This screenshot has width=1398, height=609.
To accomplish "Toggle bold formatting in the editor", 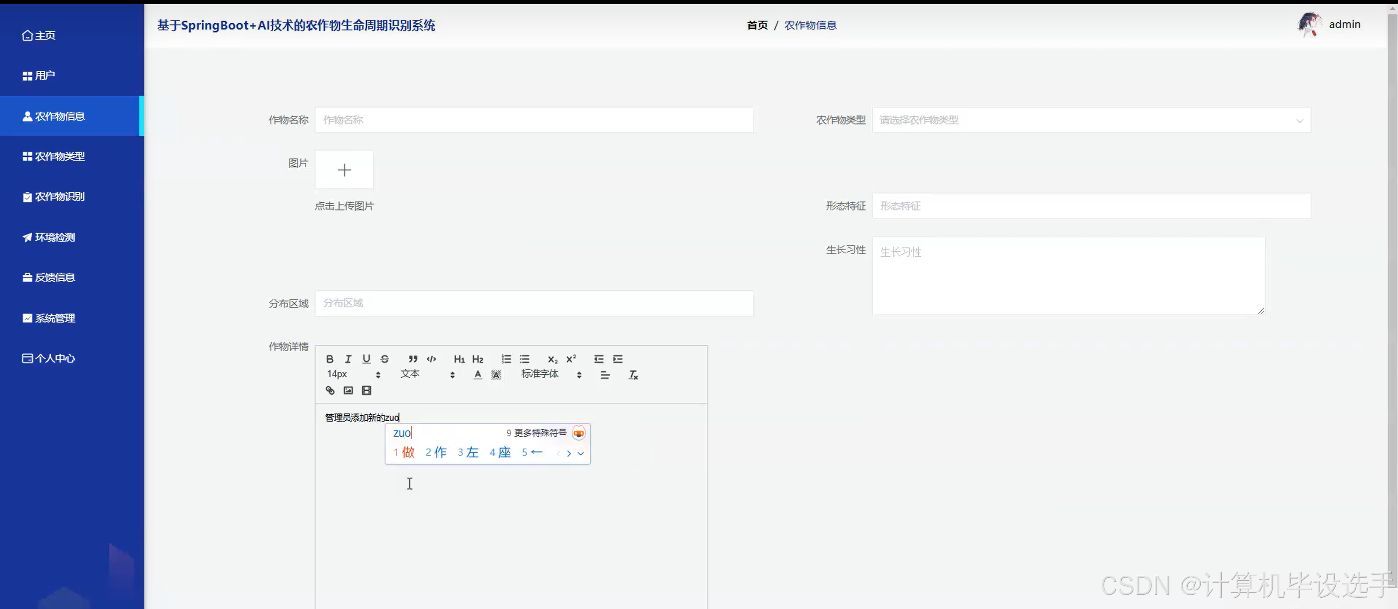I will pos(330,359).
